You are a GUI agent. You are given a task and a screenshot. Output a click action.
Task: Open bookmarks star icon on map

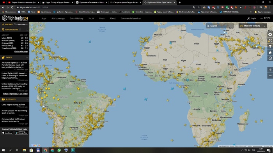click(270, 52)
